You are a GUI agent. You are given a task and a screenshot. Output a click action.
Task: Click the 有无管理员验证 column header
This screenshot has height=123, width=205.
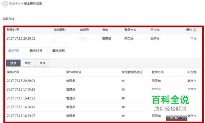(132, 72)
